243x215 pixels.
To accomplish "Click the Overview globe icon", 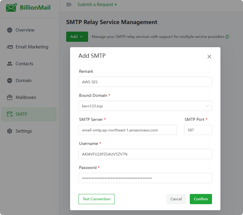I will point(10,30).
